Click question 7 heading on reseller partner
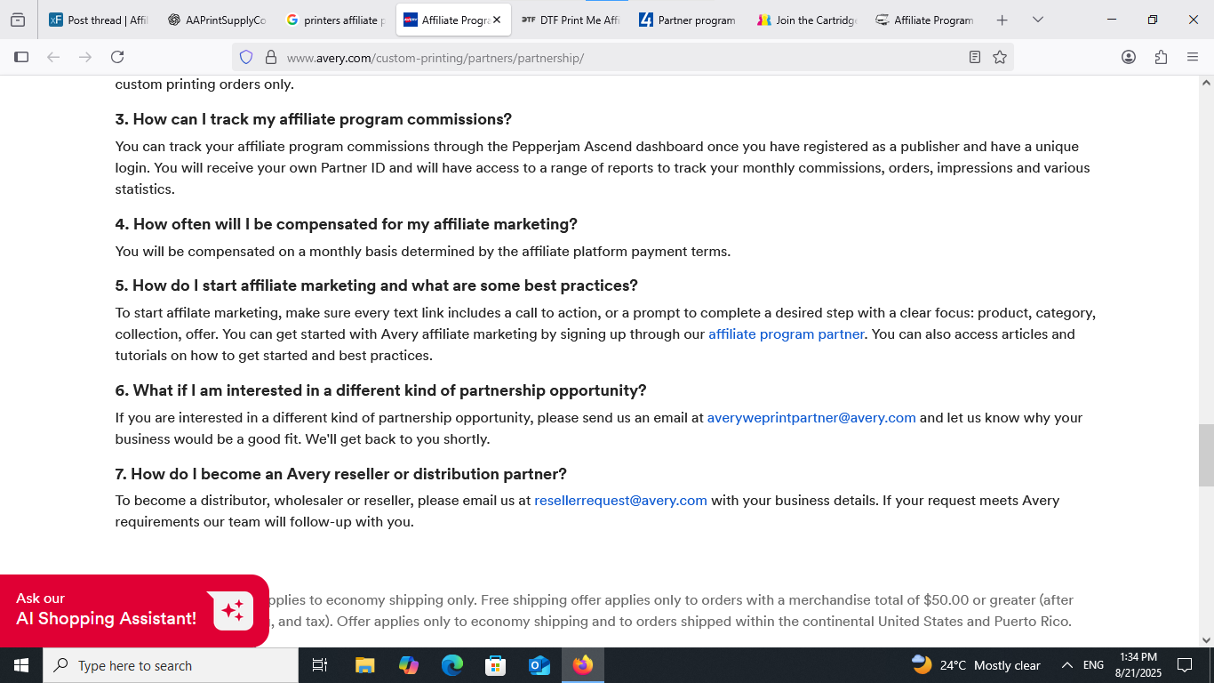This screenshot has width=1214, height=683. tap(341, 474)
